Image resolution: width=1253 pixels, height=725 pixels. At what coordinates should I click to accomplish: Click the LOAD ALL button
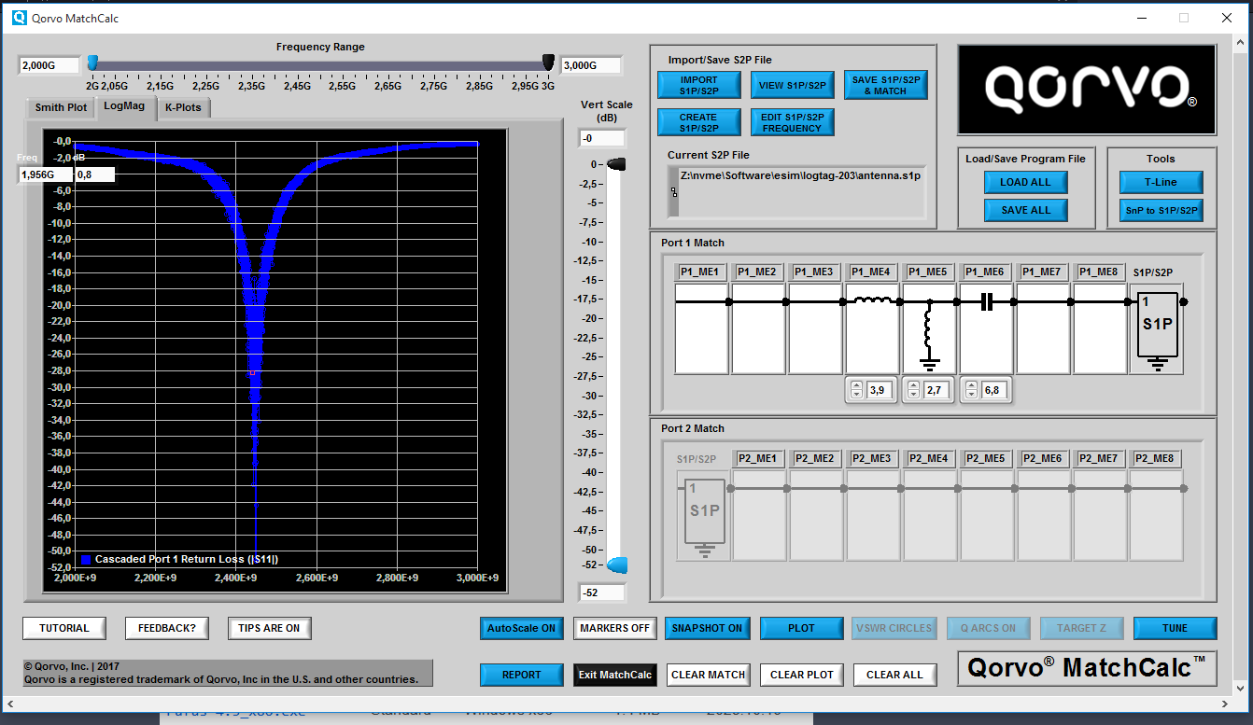[x=1026, y=183]
